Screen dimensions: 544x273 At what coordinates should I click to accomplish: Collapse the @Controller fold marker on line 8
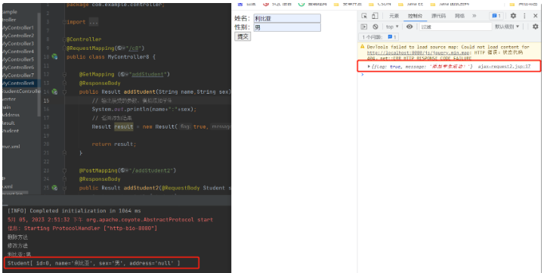point(64,39)
